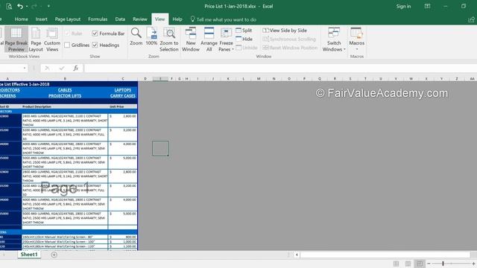Image resolution: width=477 pixels, height=268 pixels.
Task: Open the Review ribbon tab
Action: pos(140,19)
